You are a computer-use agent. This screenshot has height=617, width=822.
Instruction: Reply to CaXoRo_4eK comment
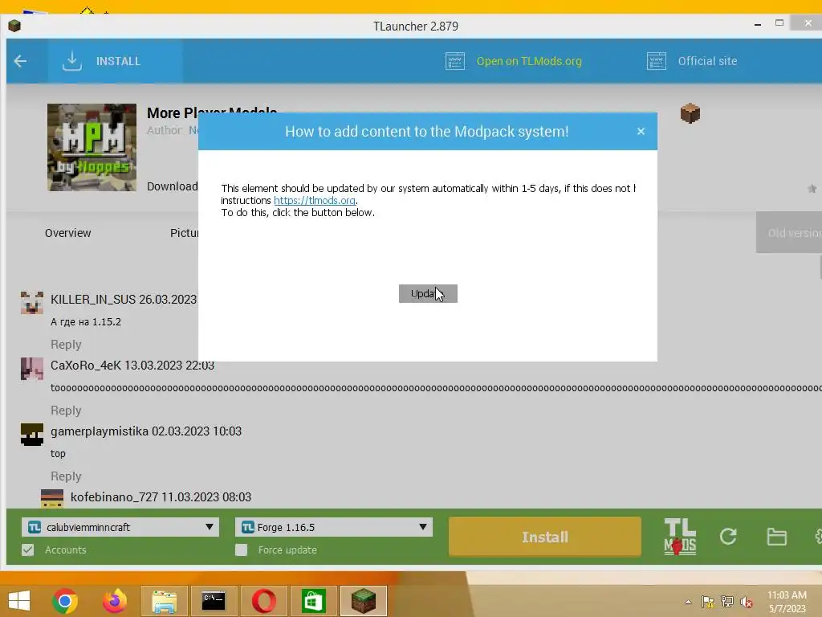pos(66,411)
